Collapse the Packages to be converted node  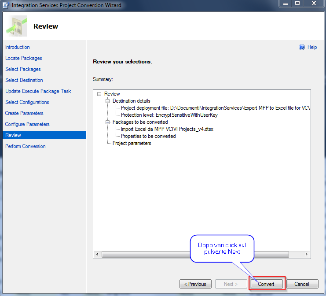(x=107, y=122)
